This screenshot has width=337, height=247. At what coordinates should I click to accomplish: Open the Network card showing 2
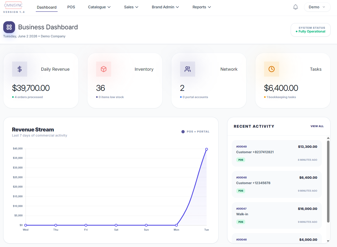(x=209, y=81)
